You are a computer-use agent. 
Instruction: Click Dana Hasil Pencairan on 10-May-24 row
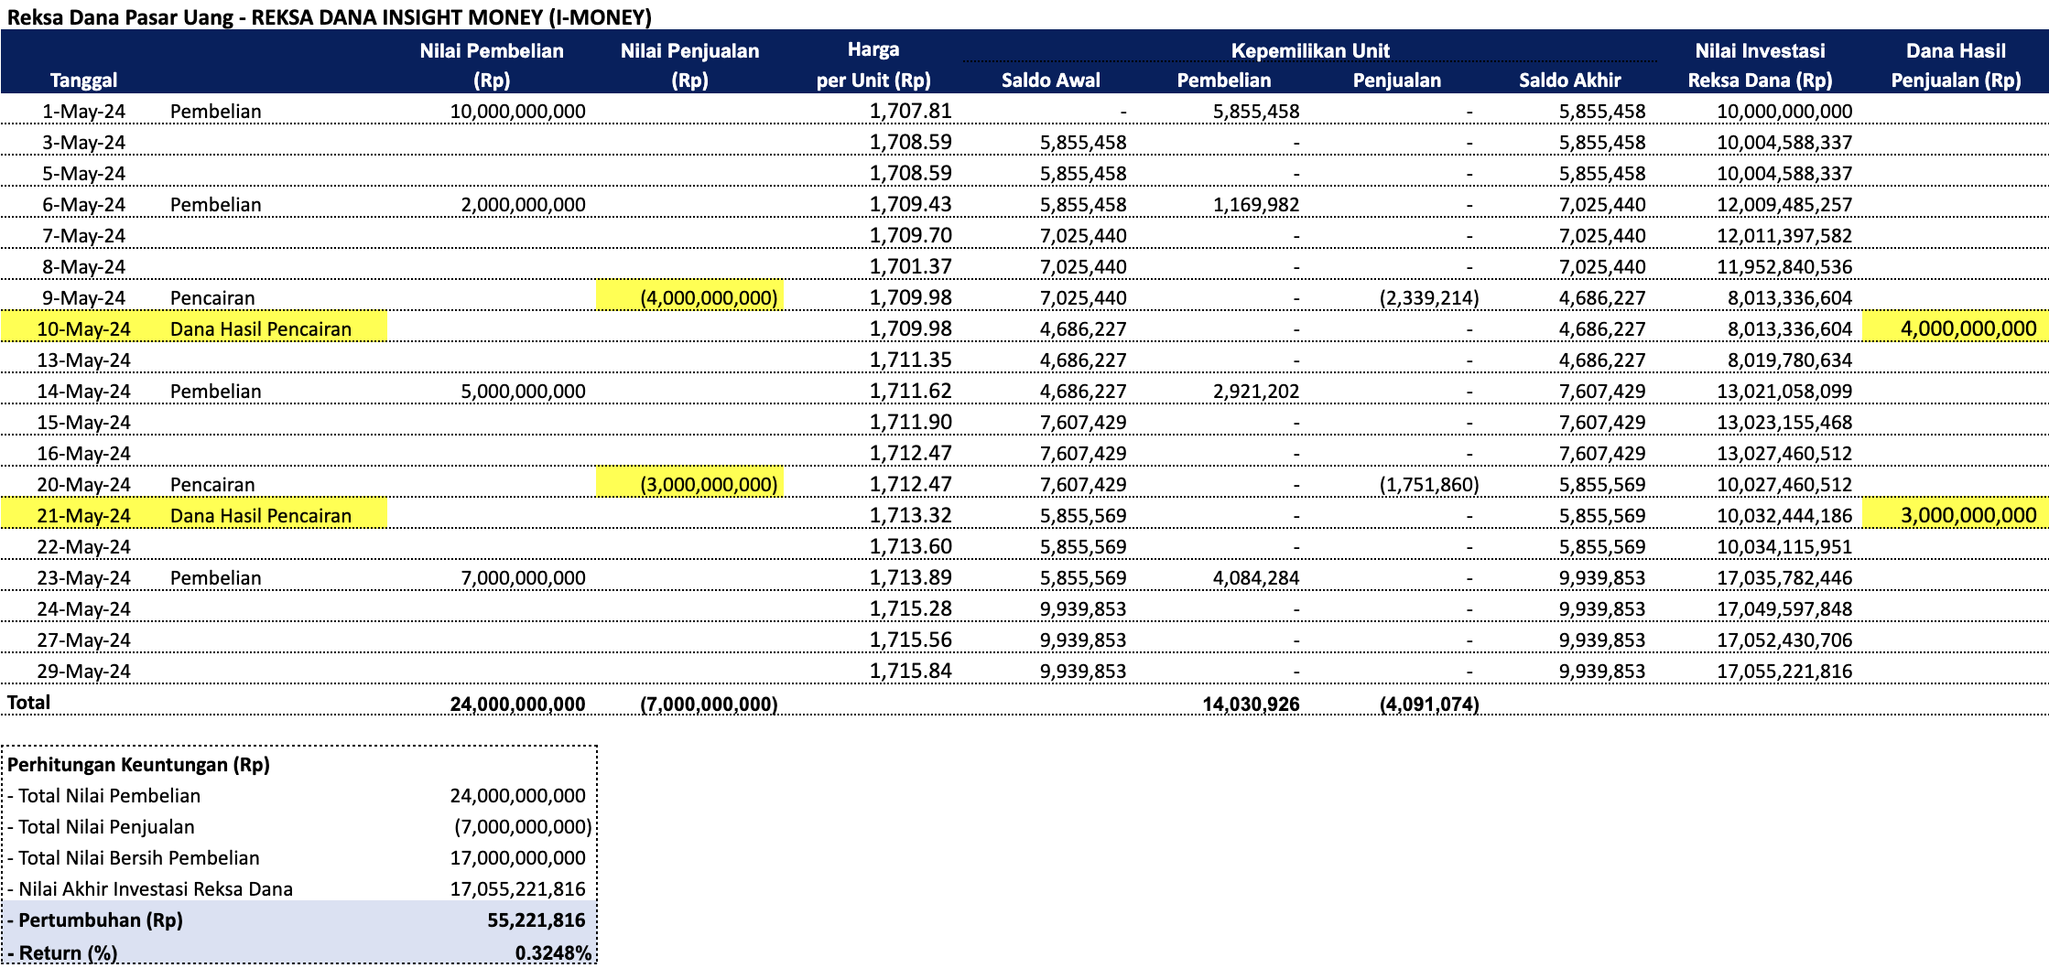(261, 329)
